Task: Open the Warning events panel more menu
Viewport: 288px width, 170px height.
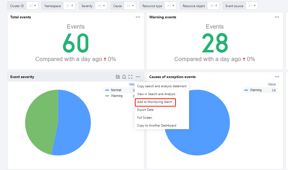Action: coord(277,17)
